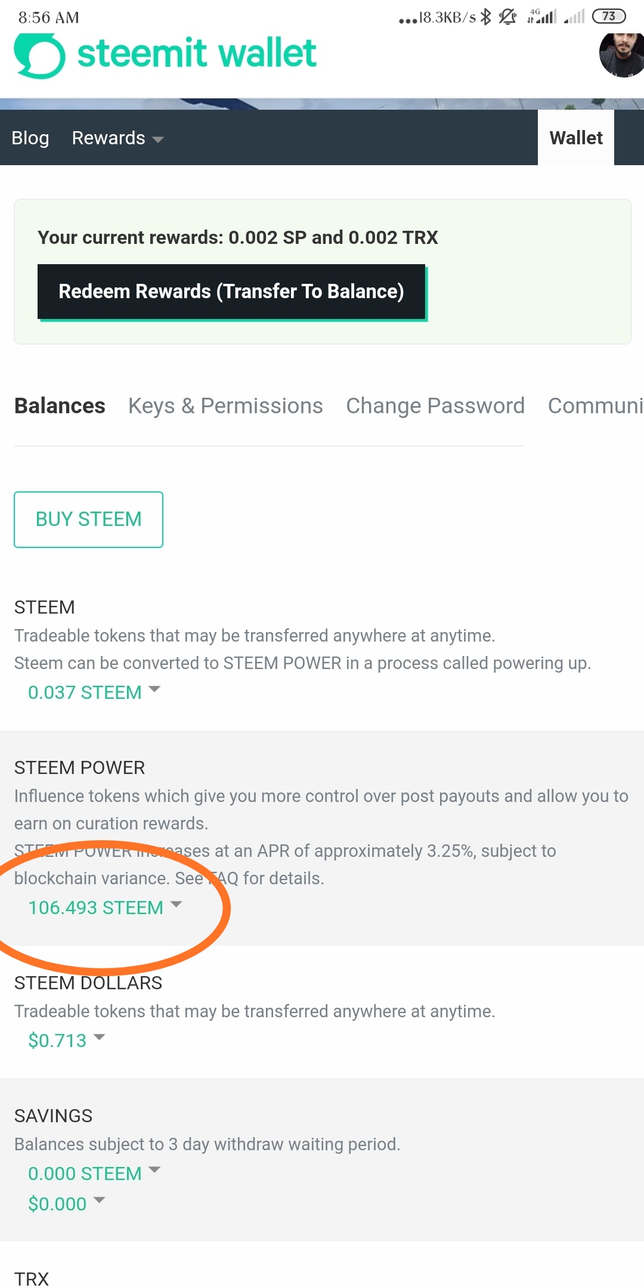Open the Change Password tab

tap(435, 406)
